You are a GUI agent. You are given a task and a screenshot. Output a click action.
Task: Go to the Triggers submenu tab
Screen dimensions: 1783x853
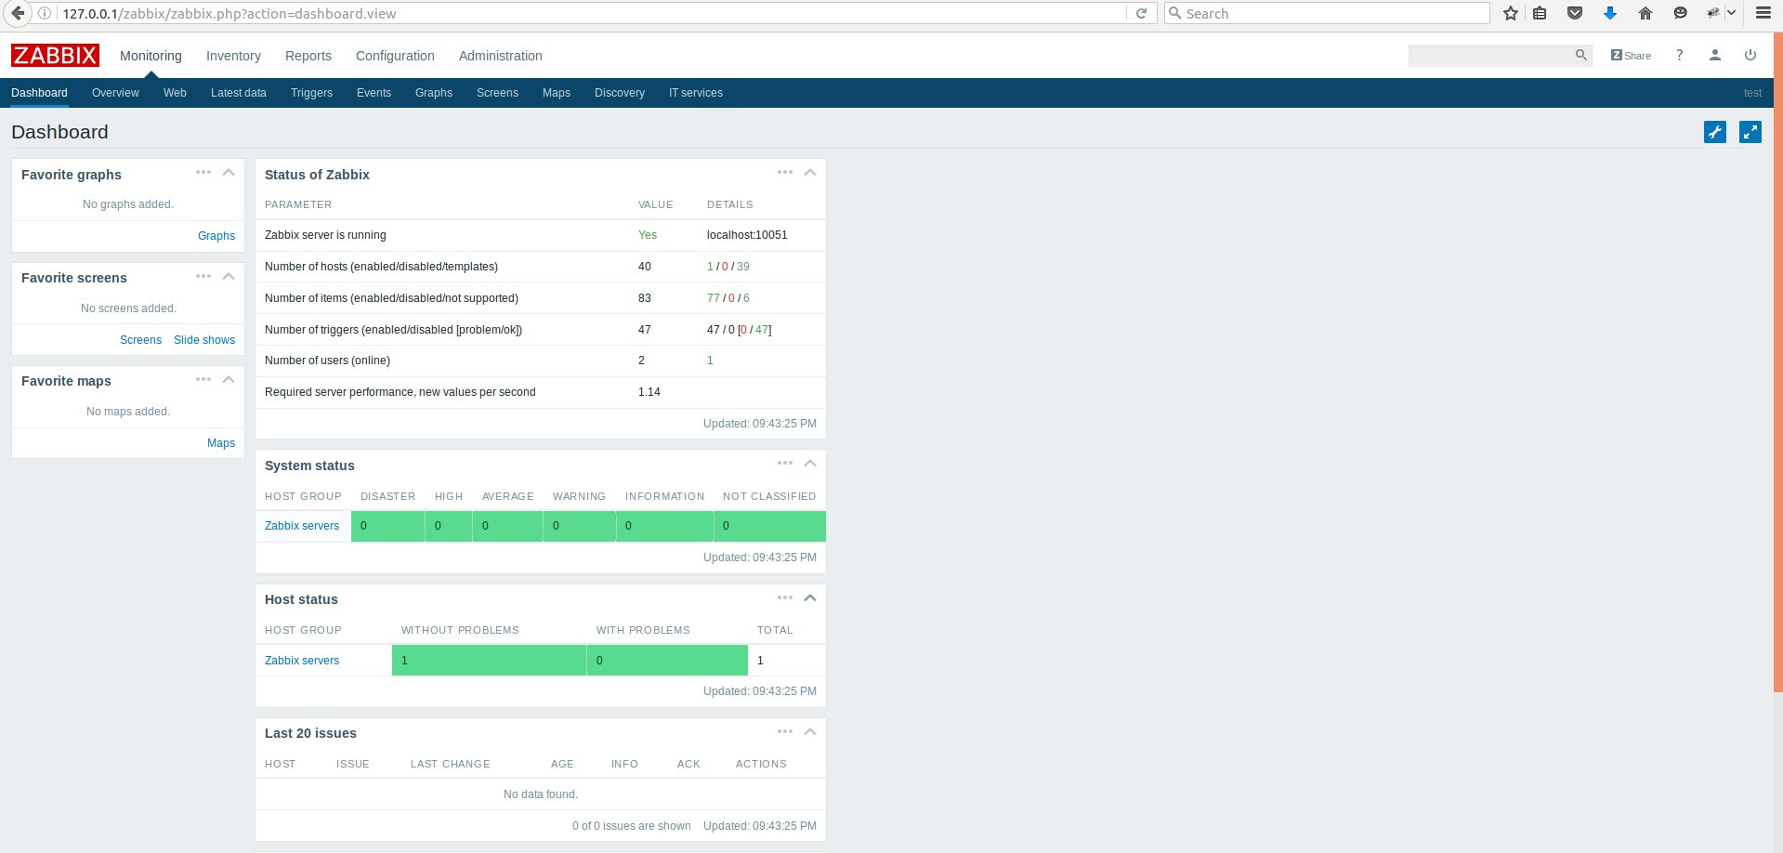point(311,93)
